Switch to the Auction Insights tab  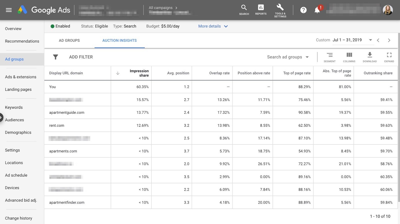[x=119, y=40]
